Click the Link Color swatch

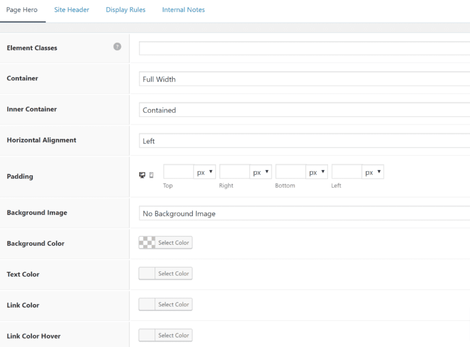click(147, 304)
